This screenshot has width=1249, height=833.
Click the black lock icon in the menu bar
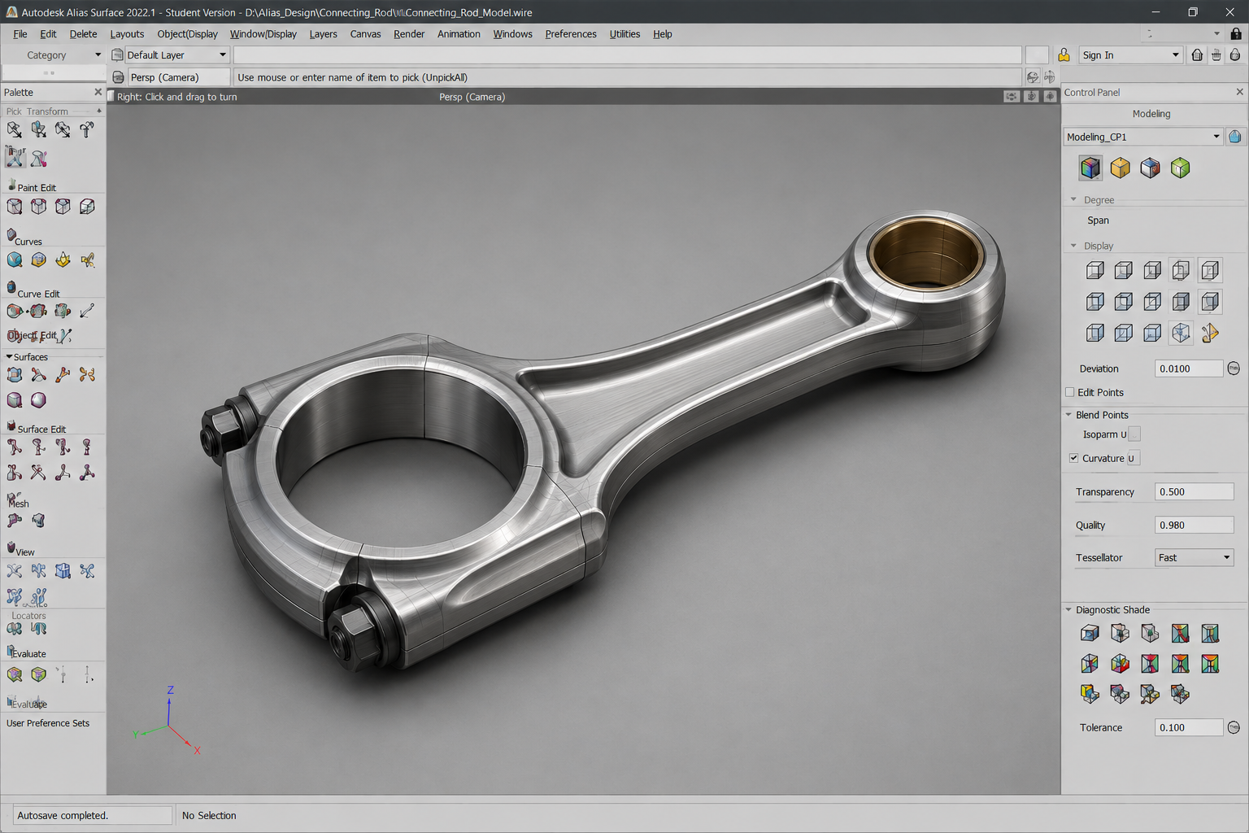[1236, 33]
